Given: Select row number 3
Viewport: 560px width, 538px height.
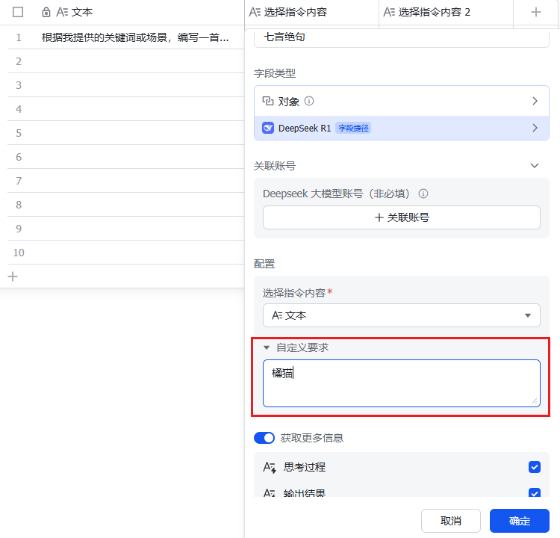Looking at the screenshot, I should point(19,85).
